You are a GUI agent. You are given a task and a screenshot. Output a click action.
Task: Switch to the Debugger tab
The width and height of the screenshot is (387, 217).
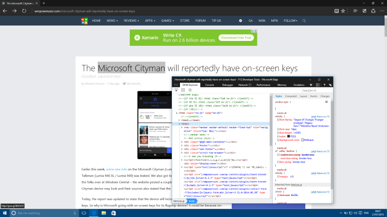(227, 85)
